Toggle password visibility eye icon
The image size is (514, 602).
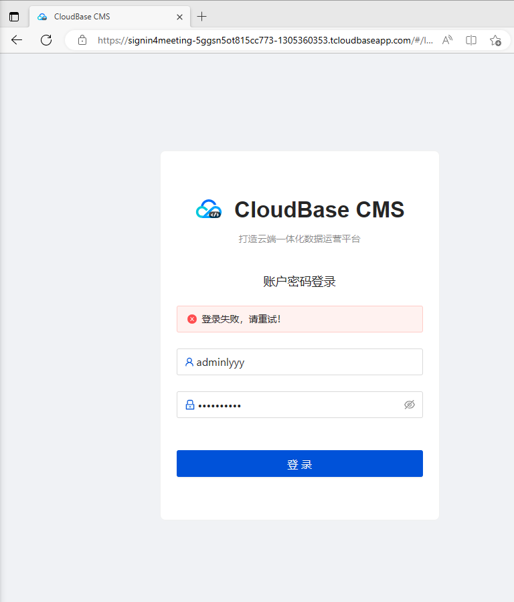point(410,405)
